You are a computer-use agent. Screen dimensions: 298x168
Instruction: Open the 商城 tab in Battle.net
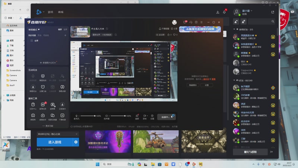click(x=61, y=12)
